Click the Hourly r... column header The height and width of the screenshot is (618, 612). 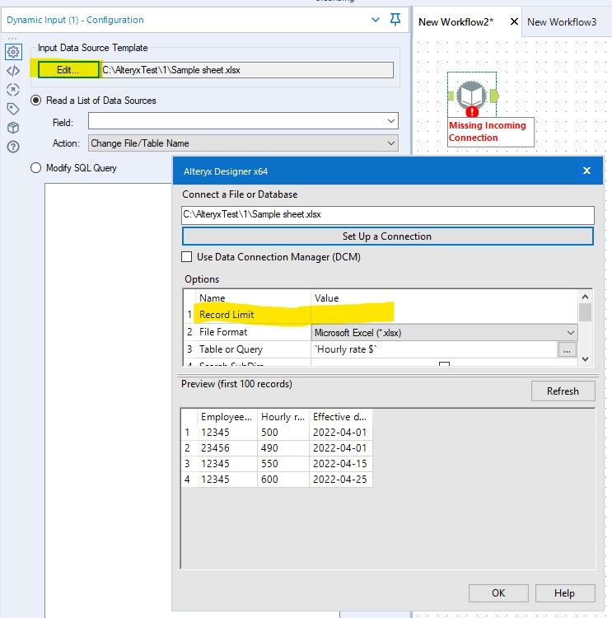tap(283, 417)
